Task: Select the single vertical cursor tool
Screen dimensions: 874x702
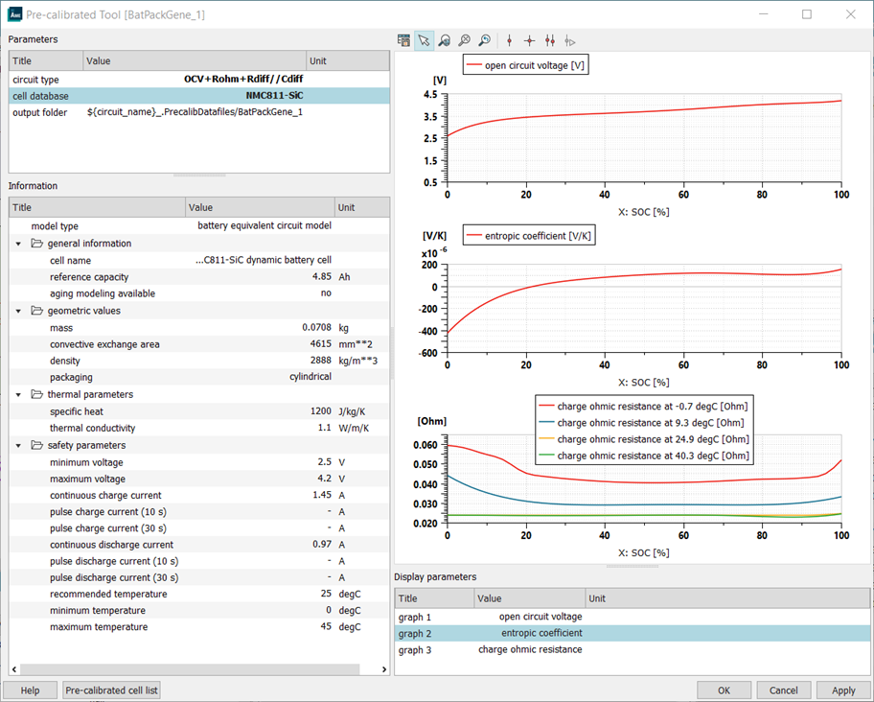Action: click(x=509, y=40)
